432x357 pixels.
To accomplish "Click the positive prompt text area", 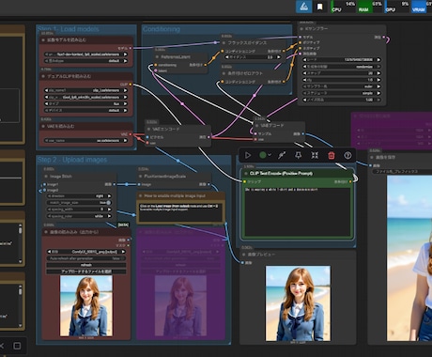I will click(298, 212).
